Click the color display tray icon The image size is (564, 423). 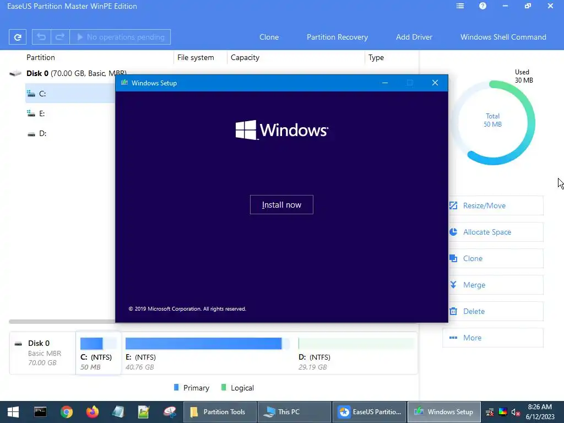pyautogui.click(x=503, y=412)
